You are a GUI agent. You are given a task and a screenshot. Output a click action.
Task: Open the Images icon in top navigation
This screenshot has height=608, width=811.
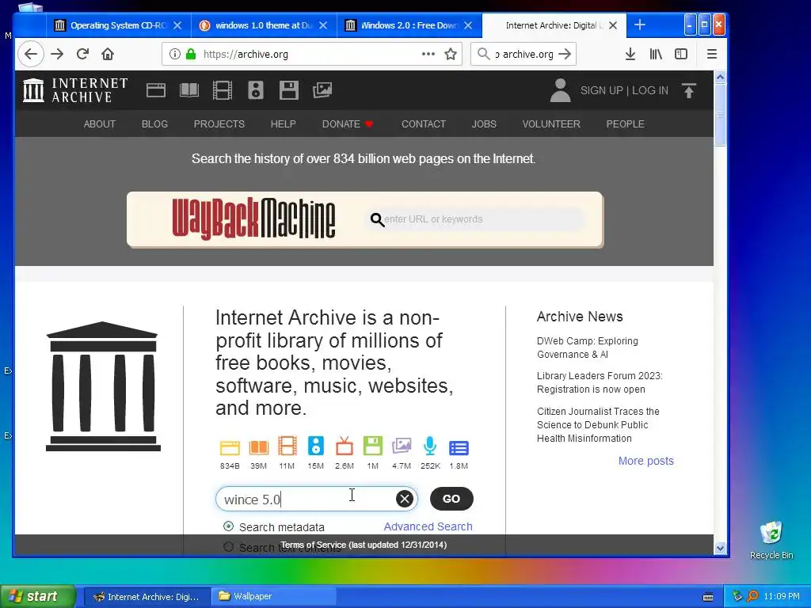(x=322, y=90)
